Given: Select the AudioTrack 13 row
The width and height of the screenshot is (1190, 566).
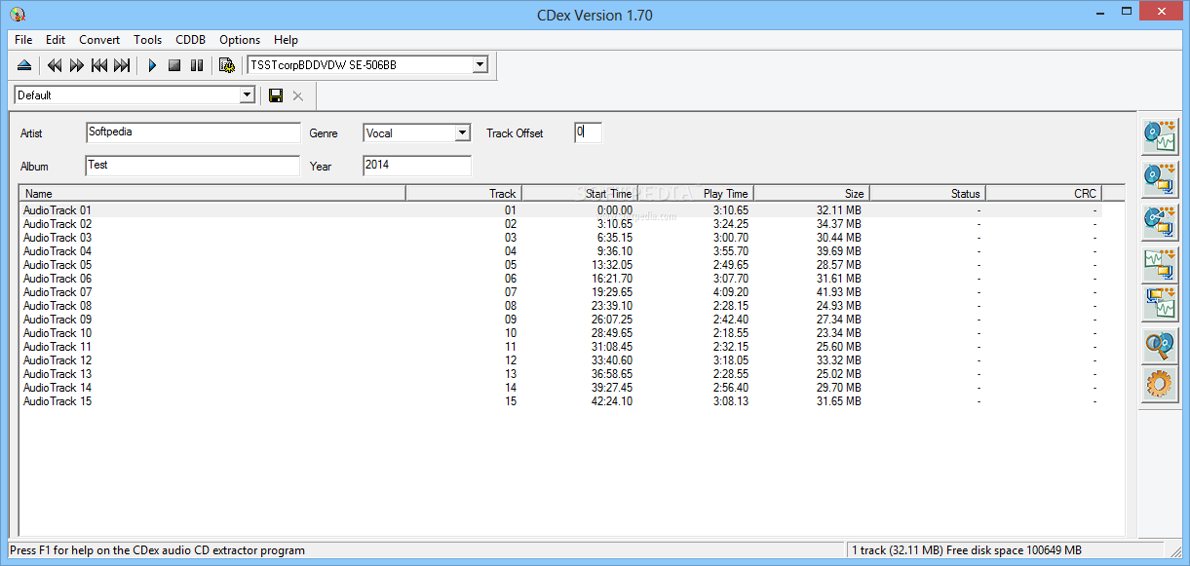Looking at the screenshot, I should (560, 374).
